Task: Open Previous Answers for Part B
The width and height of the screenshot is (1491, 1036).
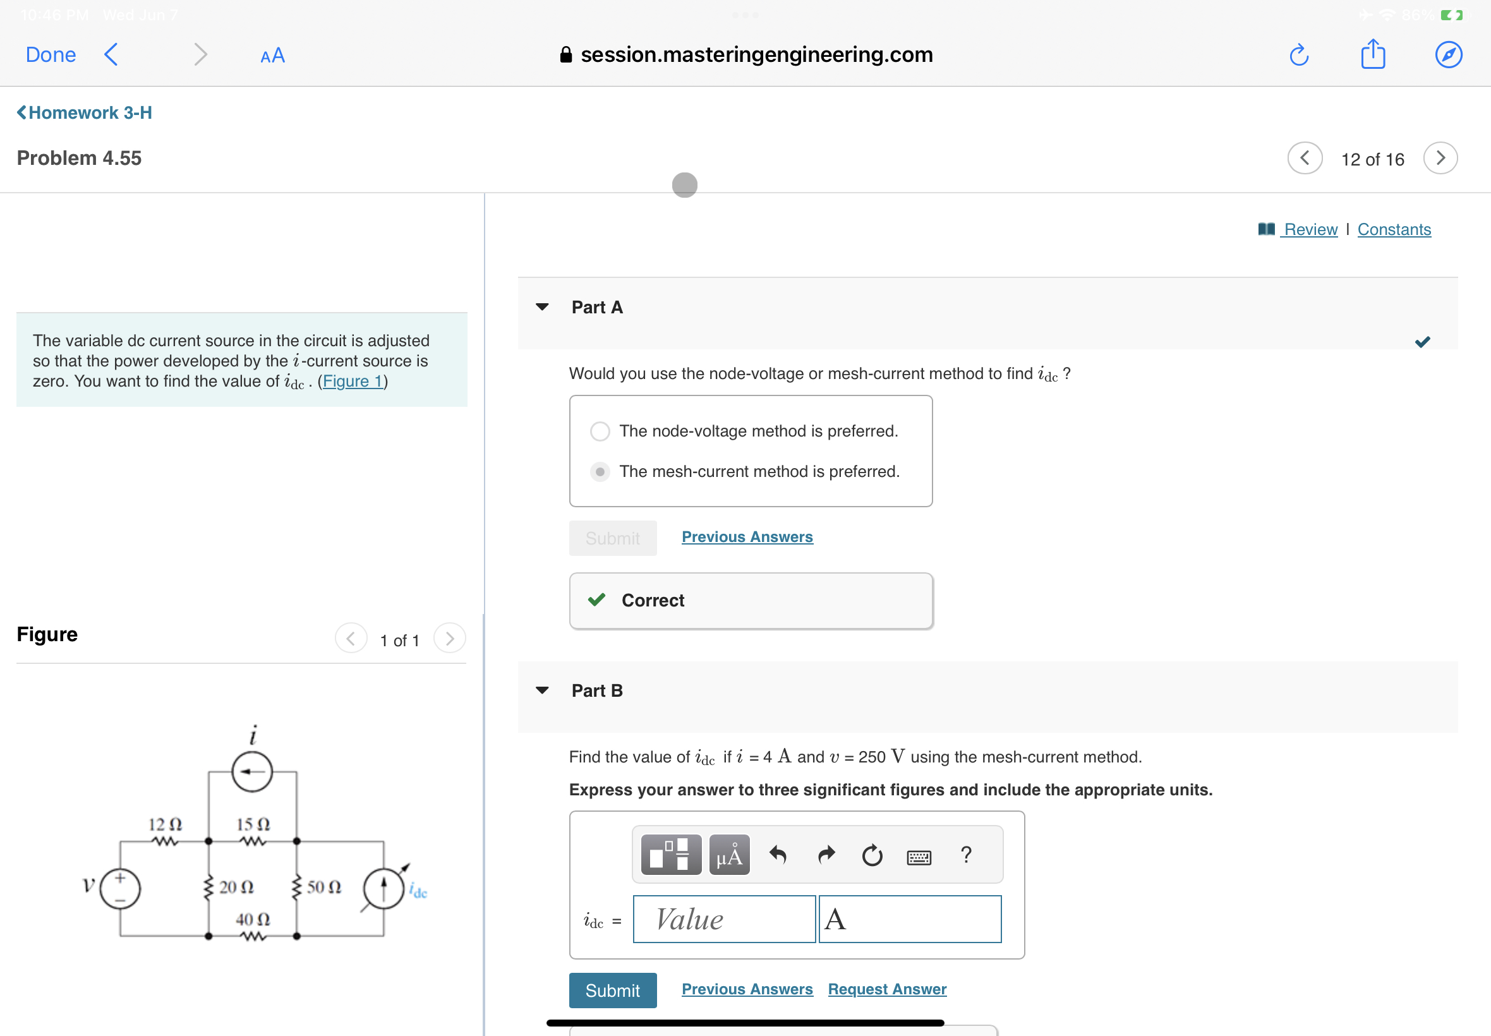Action: [747, 989]
